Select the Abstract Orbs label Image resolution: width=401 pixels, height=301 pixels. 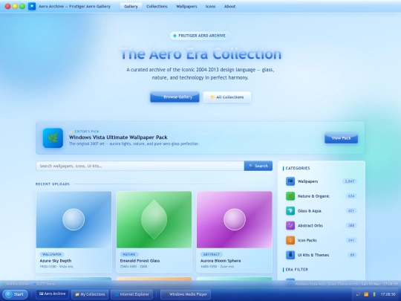(310, 225)
